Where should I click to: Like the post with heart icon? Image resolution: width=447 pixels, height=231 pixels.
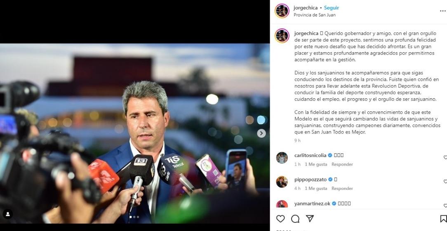[280, 219]
